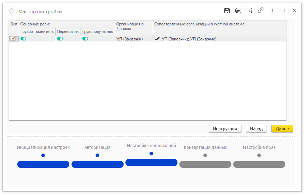Click the chain link icon
The image size is (304, 194).
click(261, 10)
